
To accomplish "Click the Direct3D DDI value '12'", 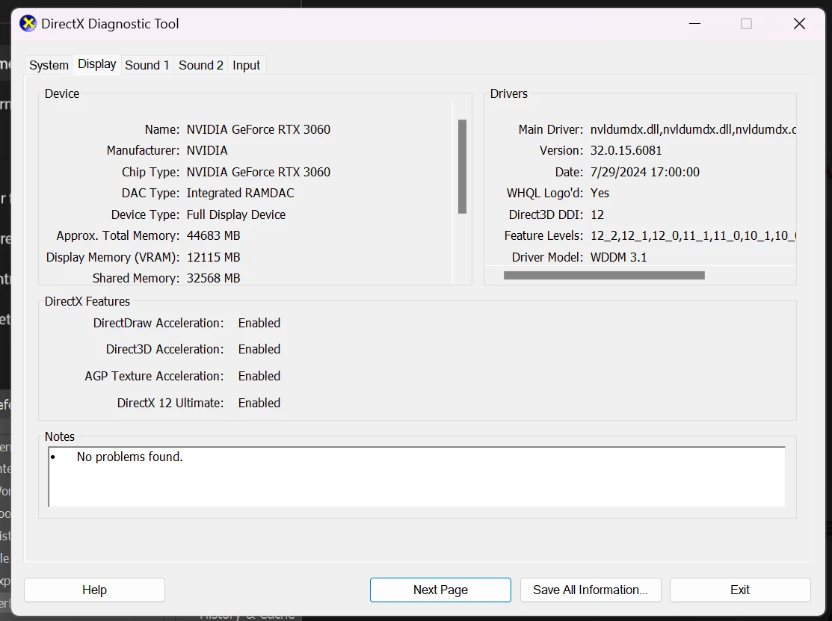I will (597, 214).
